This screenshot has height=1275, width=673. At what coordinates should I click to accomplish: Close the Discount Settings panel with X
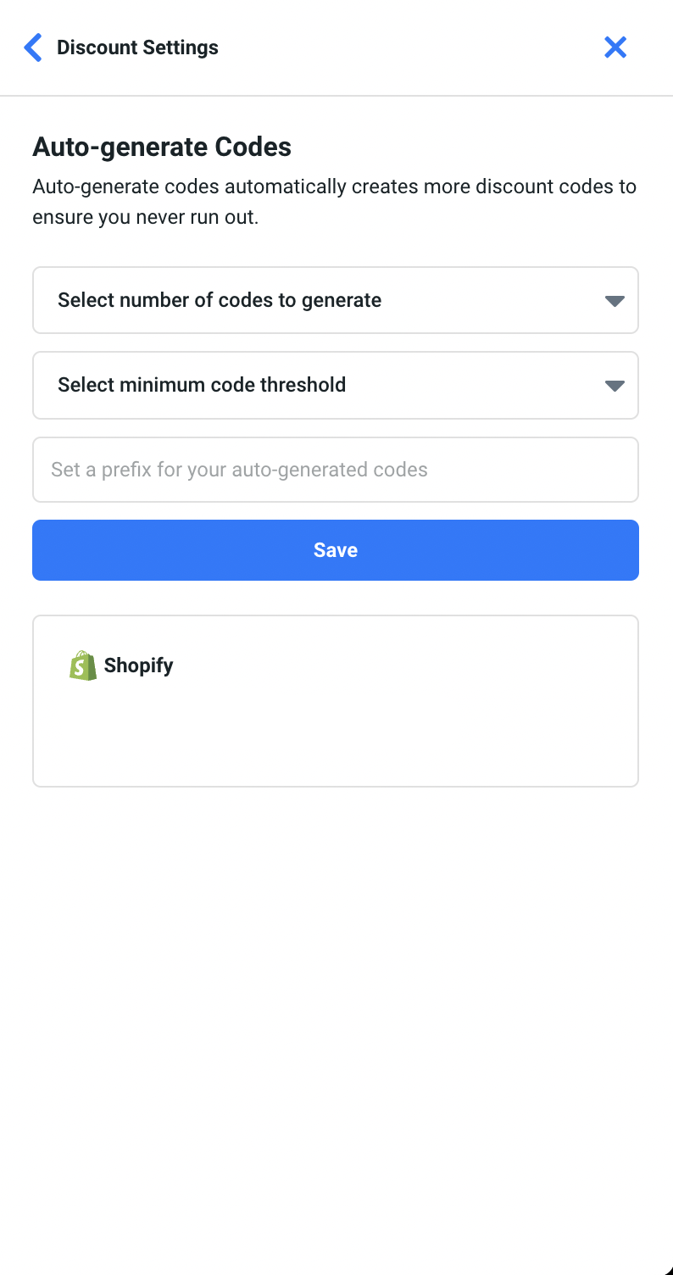click(615, 47)
